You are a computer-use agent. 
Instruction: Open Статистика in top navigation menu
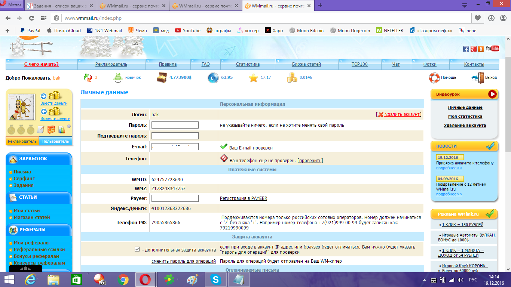point(248,64)
